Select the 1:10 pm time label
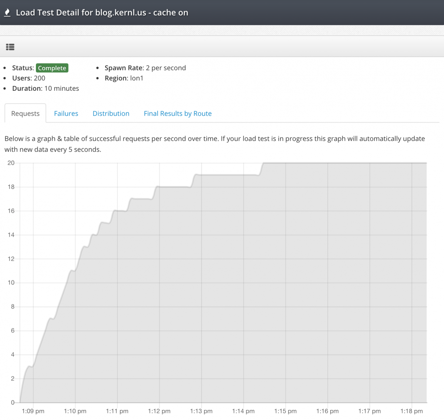 (x=75, y=411)
